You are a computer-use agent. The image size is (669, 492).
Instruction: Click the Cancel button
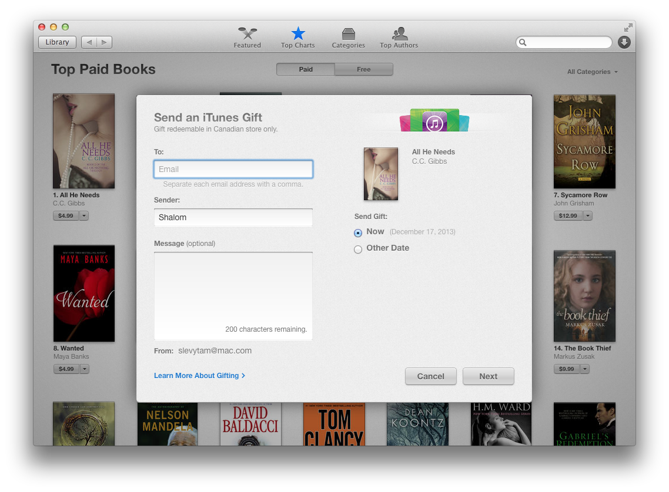point(431,376)
